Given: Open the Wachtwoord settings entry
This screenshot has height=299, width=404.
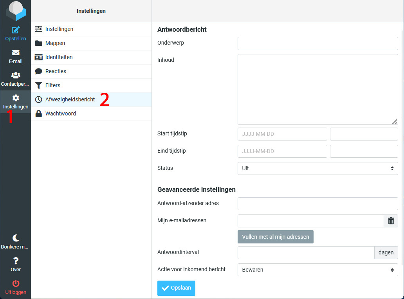Looking at the screenshot, I should click(x=60, y=113).
